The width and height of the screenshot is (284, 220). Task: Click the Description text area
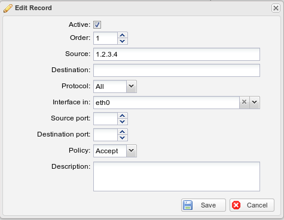click(176, 176)
